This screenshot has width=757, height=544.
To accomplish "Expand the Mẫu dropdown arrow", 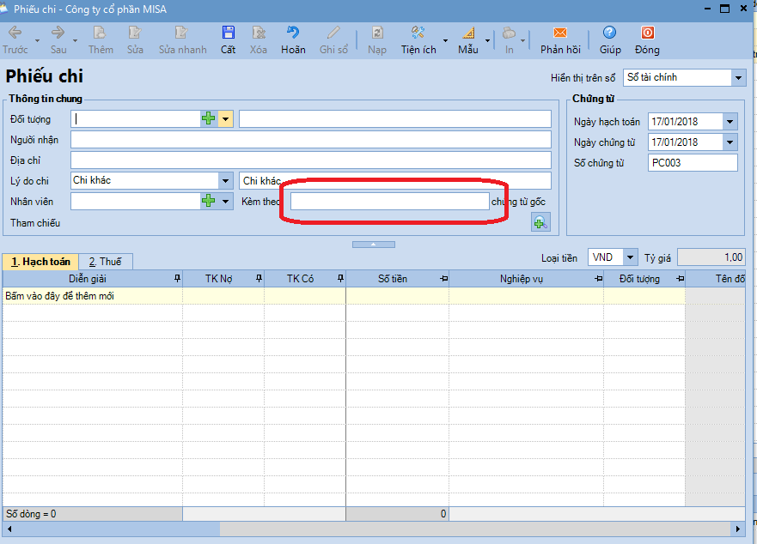I will (487, 40).
